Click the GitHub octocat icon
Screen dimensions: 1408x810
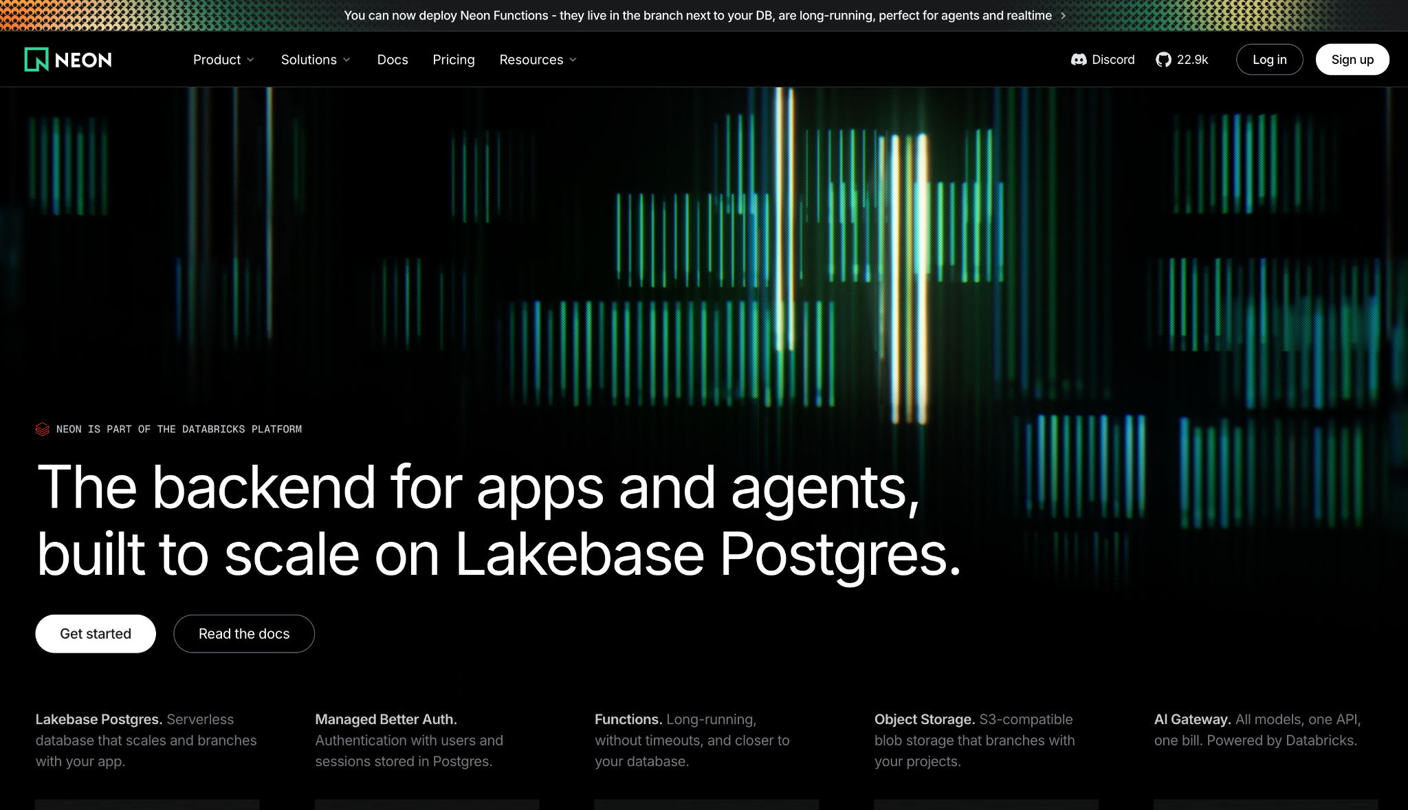click(1163, 60)
